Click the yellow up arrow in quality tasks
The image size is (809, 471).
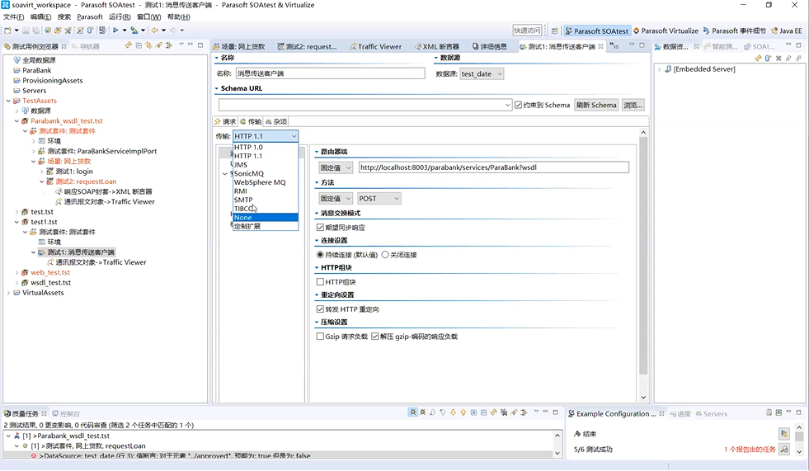tap(463, 412)
